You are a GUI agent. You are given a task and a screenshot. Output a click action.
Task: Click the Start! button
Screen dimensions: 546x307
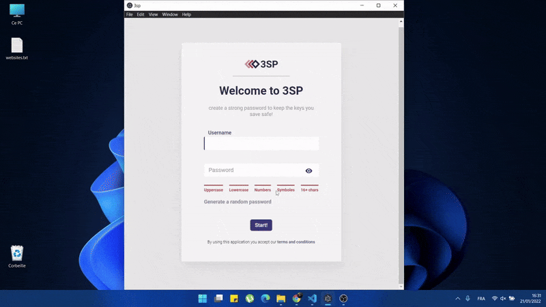coord(261,225)
